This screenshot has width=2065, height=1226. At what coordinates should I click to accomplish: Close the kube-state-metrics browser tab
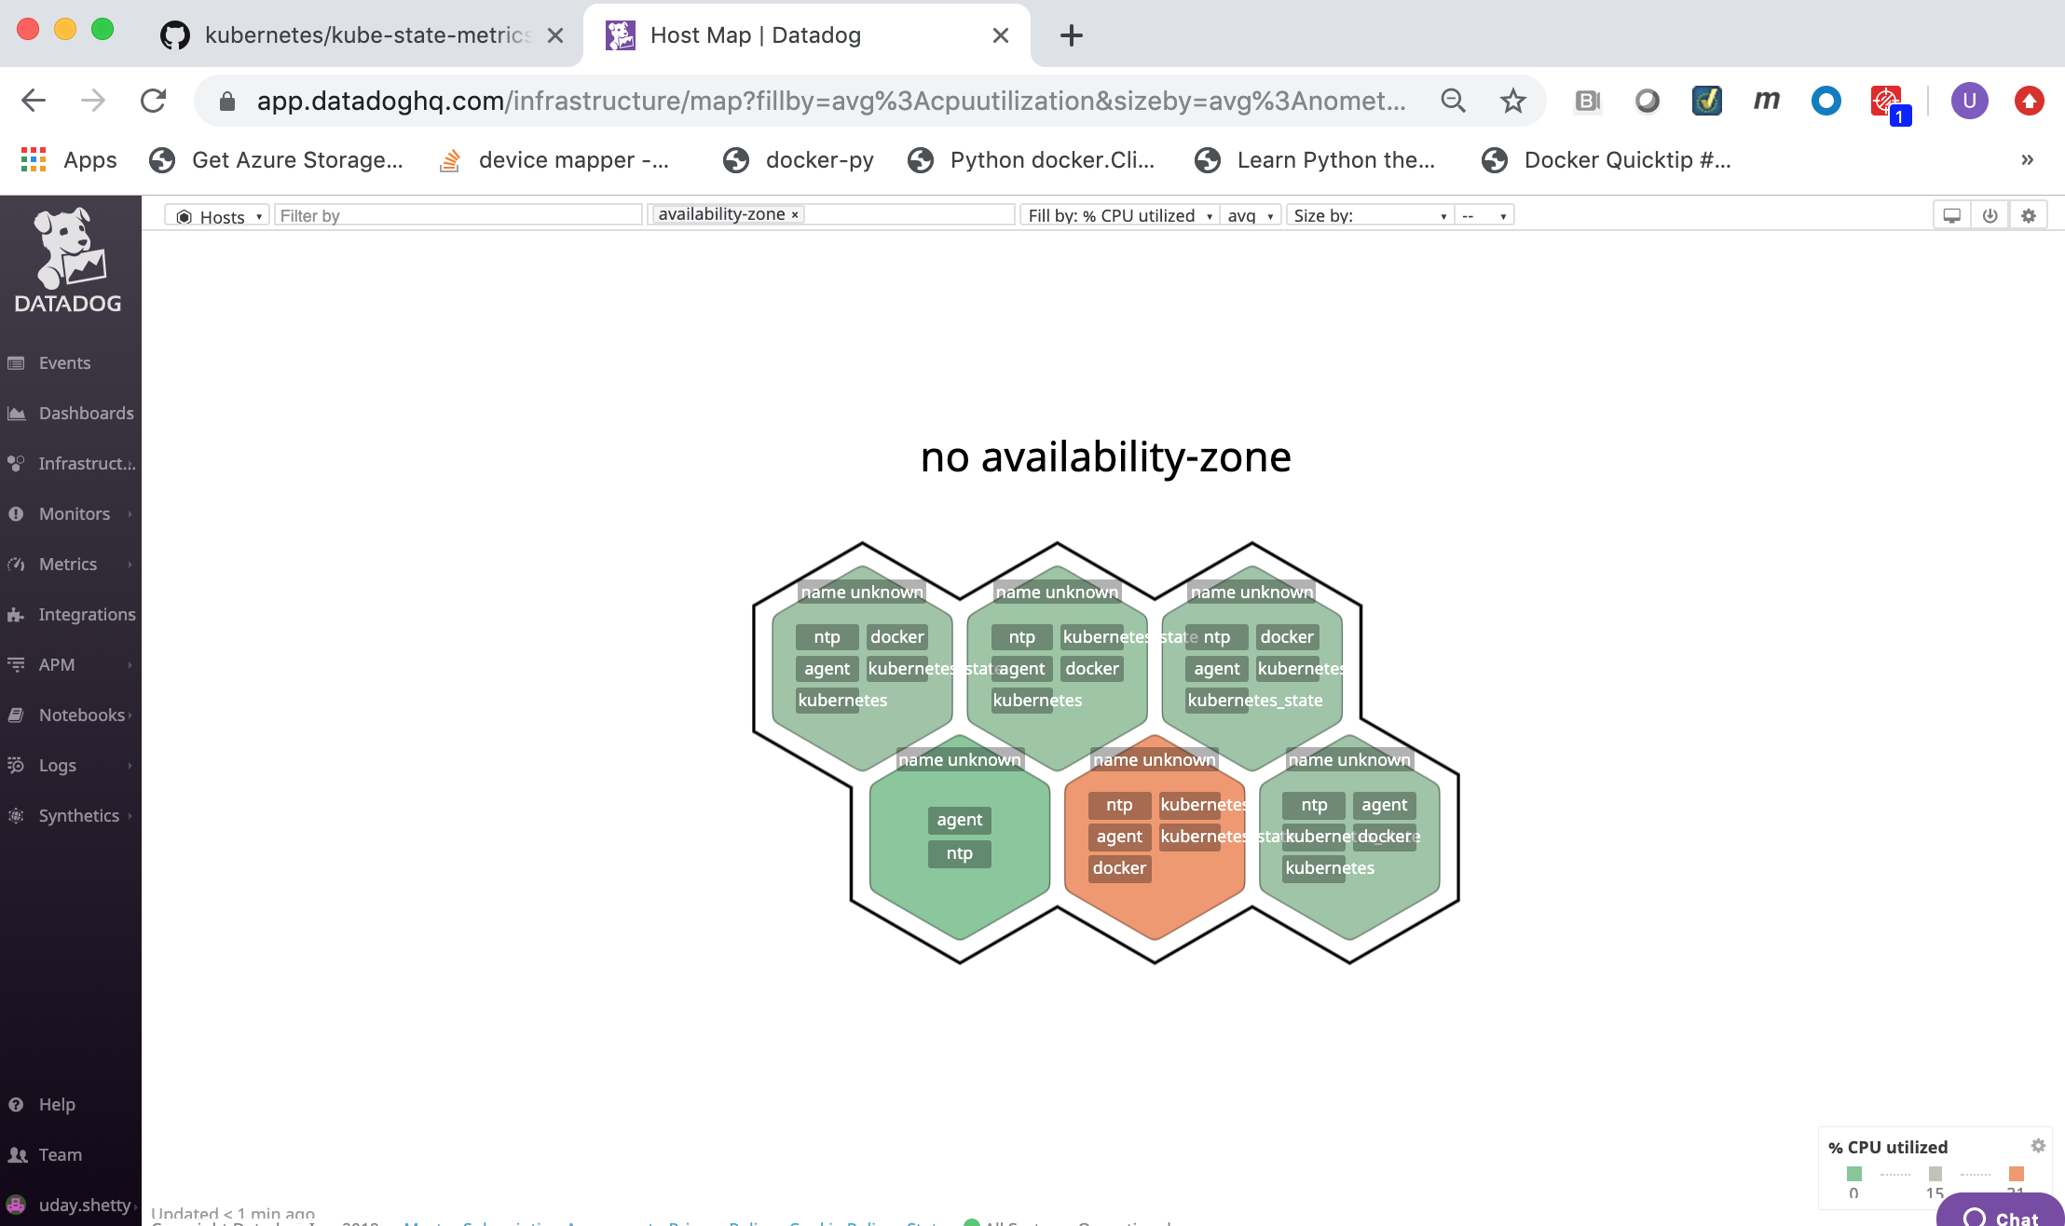point(555,35)
